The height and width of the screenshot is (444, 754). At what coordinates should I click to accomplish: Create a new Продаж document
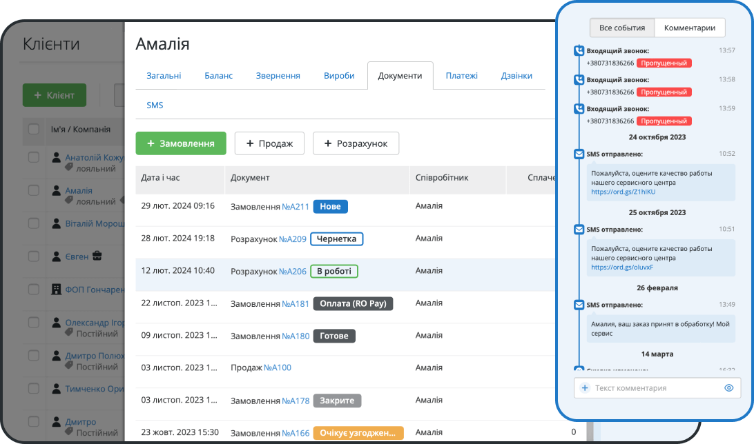click(x=269, y=143)
